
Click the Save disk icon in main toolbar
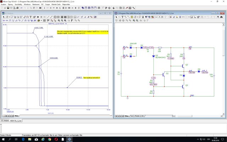(x=8, y=8)
